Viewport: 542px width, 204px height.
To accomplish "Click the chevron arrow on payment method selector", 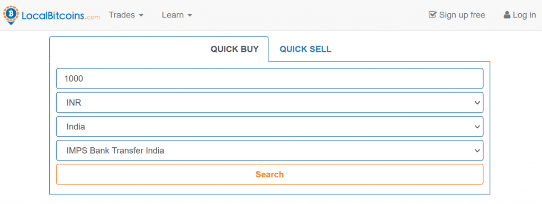I will pyautogui.click(x=477, y=150).
